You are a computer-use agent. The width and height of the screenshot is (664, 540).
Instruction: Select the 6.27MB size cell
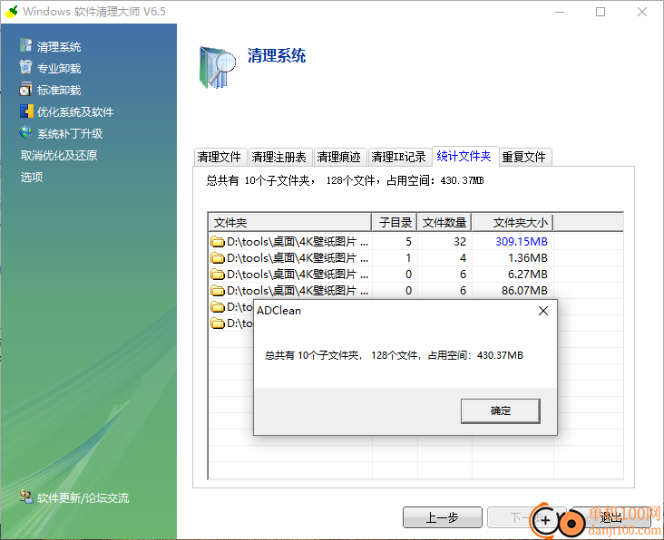pyautogui.click(x=528, y=275)
